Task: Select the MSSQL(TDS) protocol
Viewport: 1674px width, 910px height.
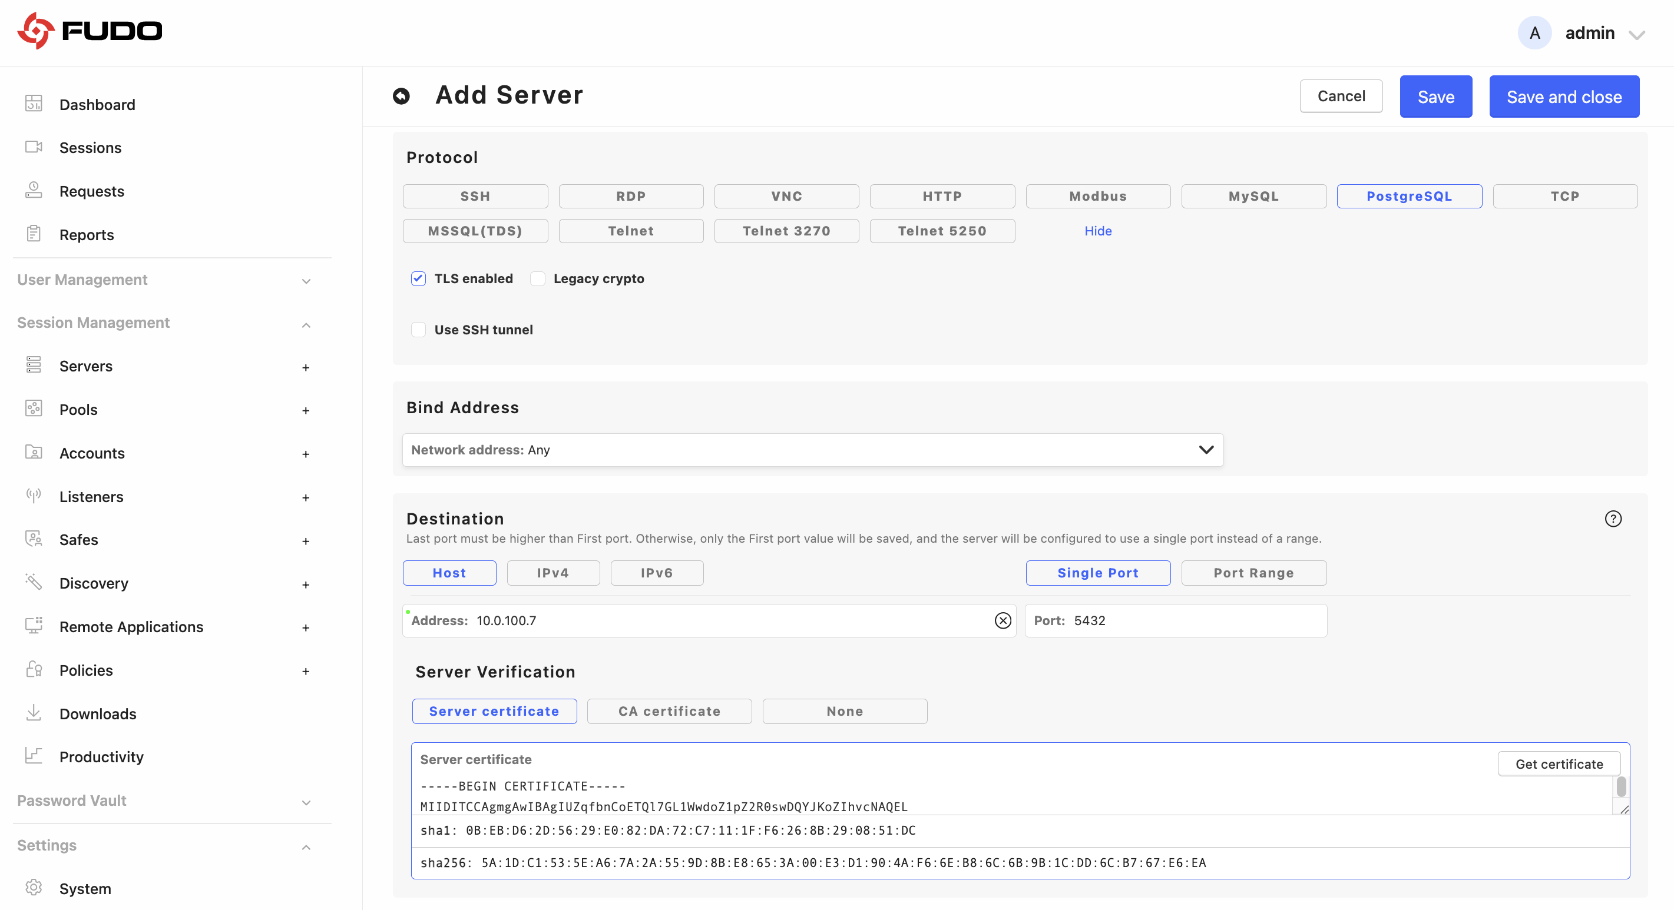Action: [x=475, y=231]
